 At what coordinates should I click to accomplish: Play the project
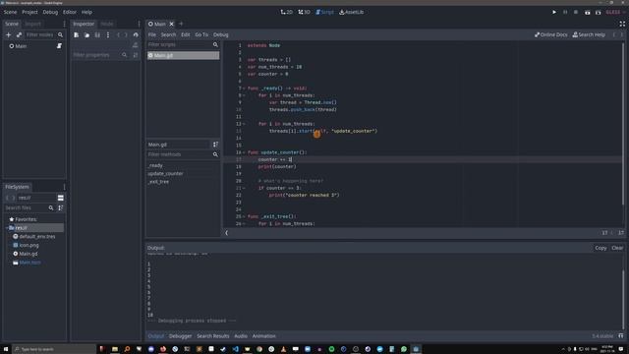pyautogui.click(x=554, y=13)
